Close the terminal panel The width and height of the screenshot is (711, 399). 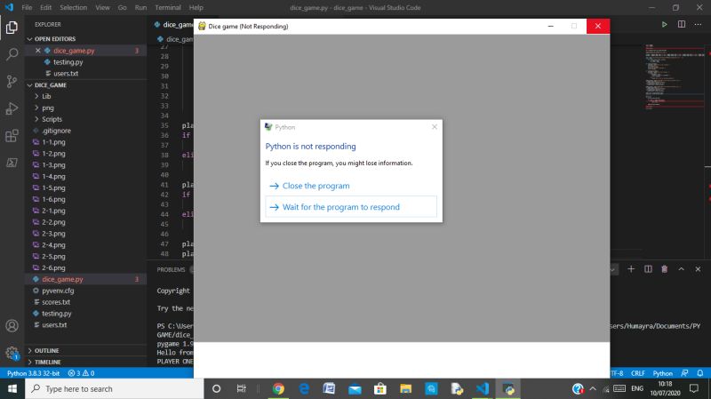pos(698,269)
